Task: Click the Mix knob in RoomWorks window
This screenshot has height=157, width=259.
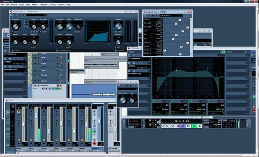Action: (x=132, y=100)
